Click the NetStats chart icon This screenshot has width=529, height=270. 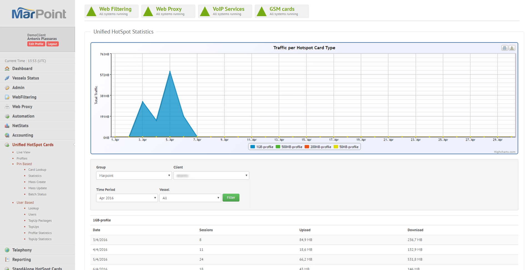click(7, 126)
